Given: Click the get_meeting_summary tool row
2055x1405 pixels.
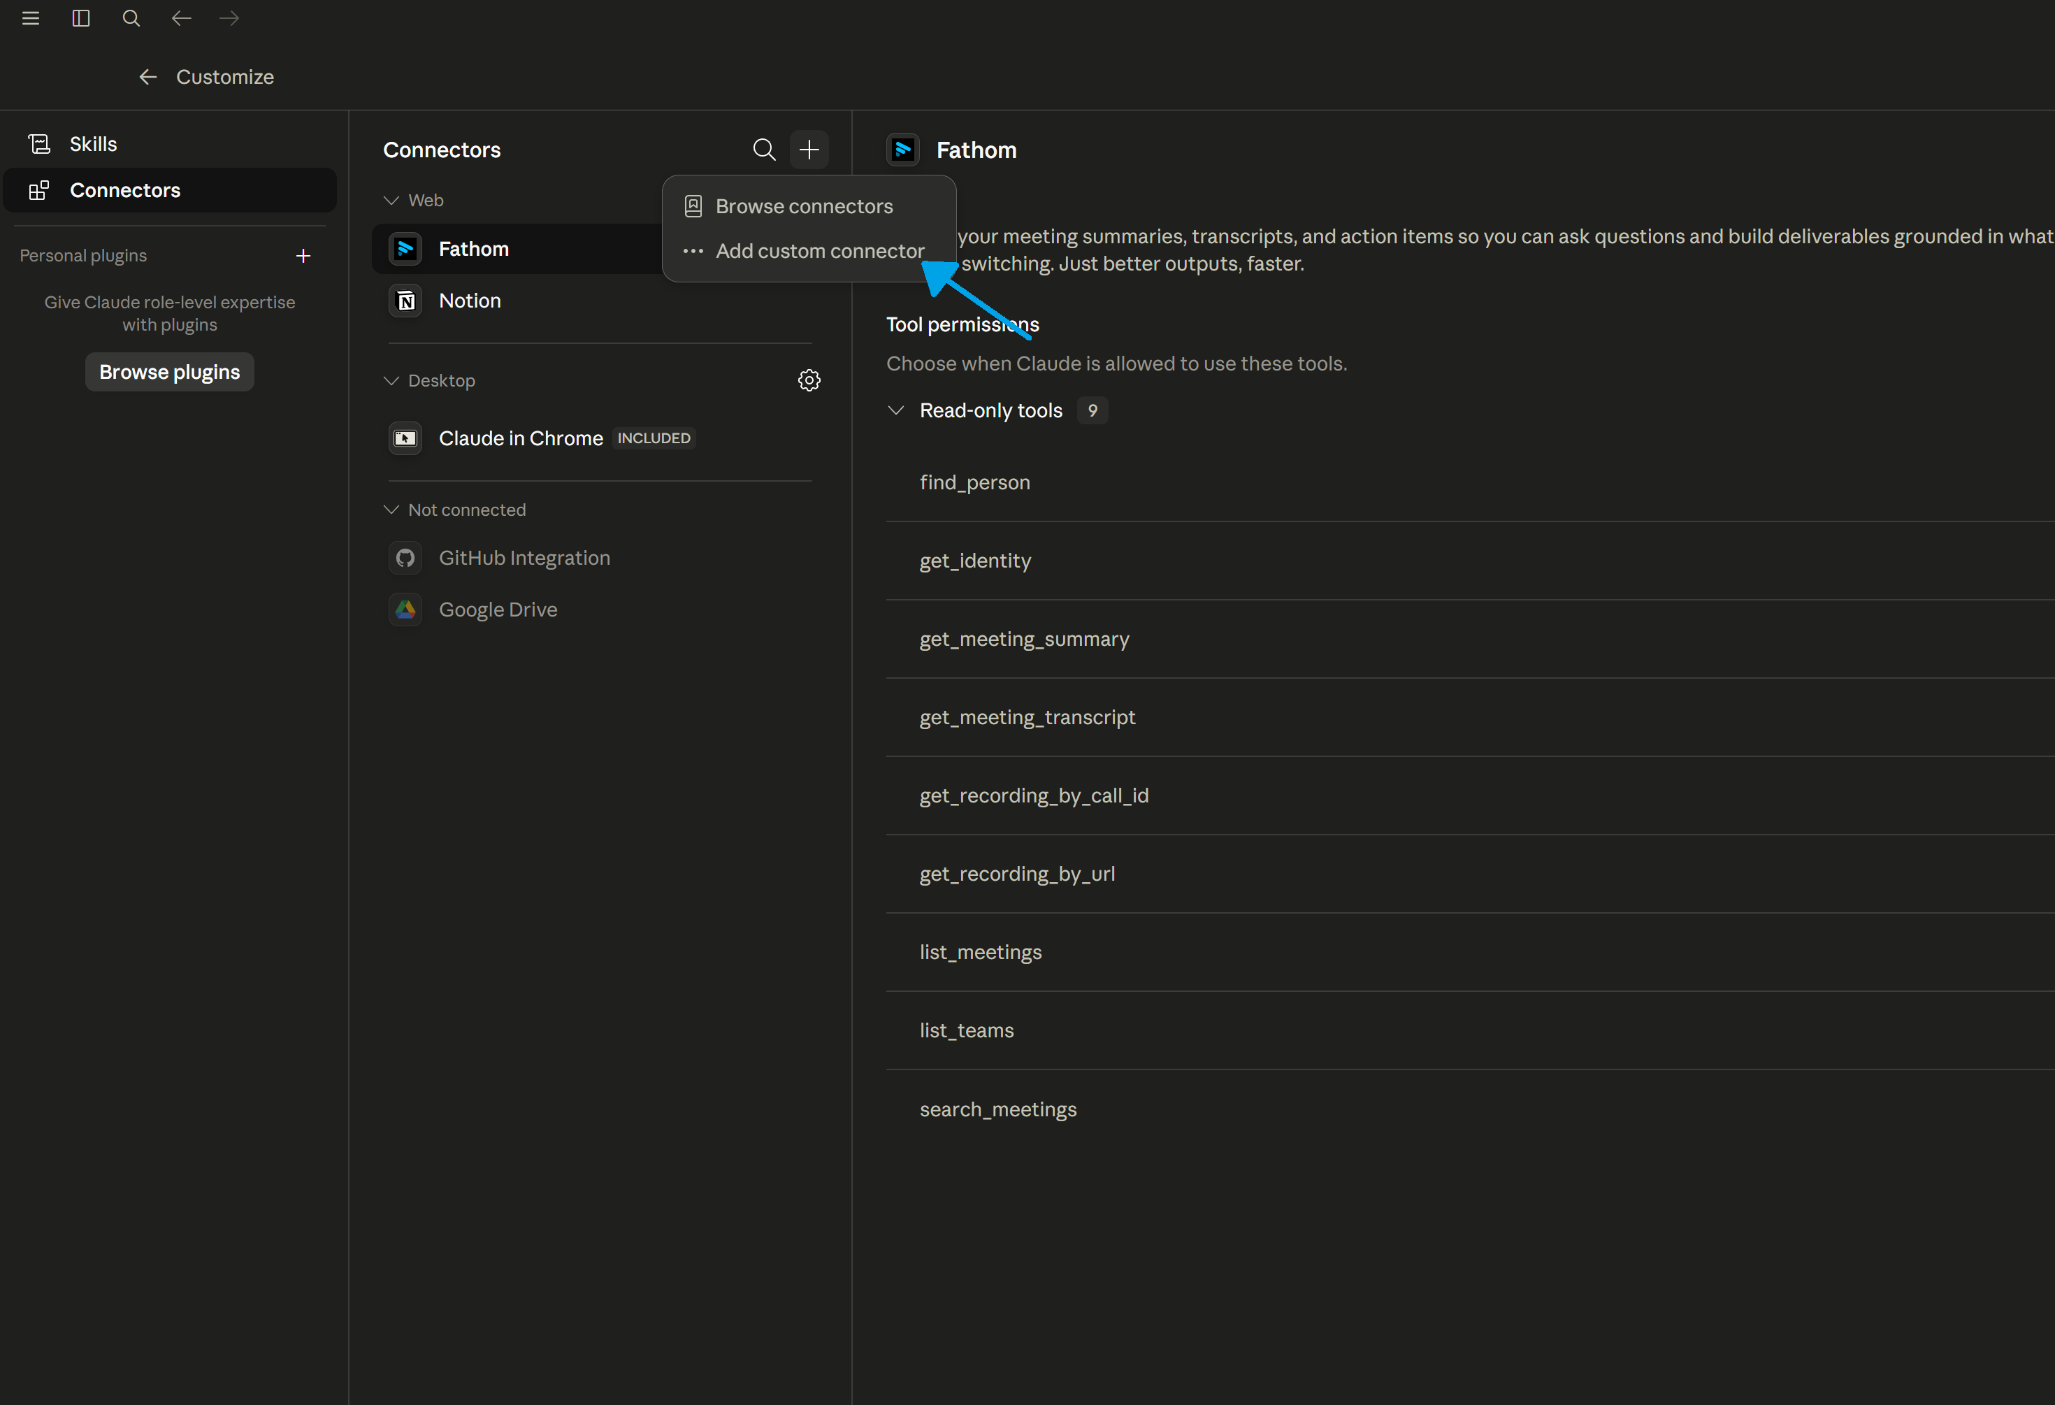Looking at the screenshot, I should coord(1470,640).
